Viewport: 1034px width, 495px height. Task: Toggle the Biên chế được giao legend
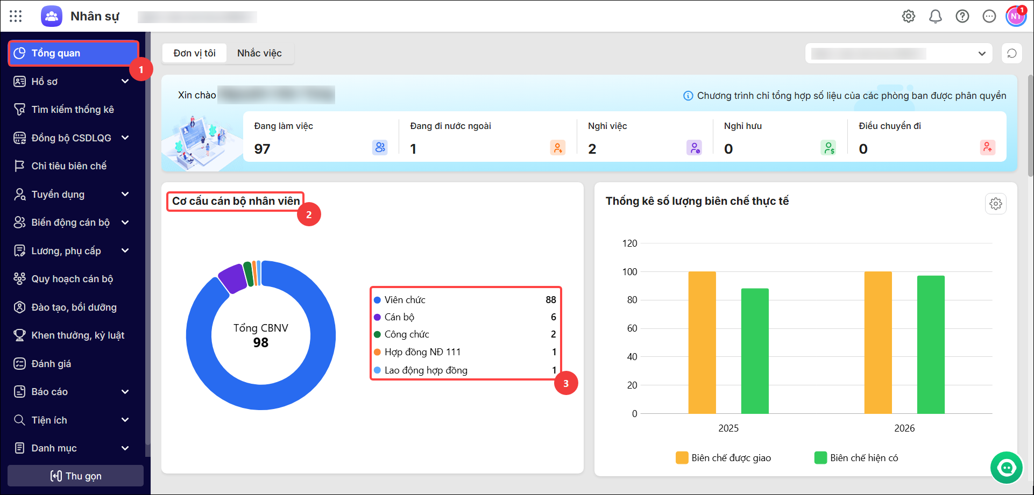[724, 458]
